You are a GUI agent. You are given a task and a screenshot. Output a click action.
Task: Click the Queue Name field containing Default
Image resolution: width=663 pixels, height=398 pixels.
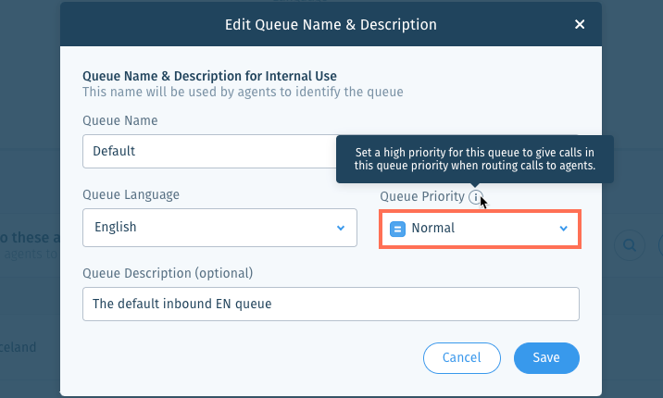click(209, 151)
